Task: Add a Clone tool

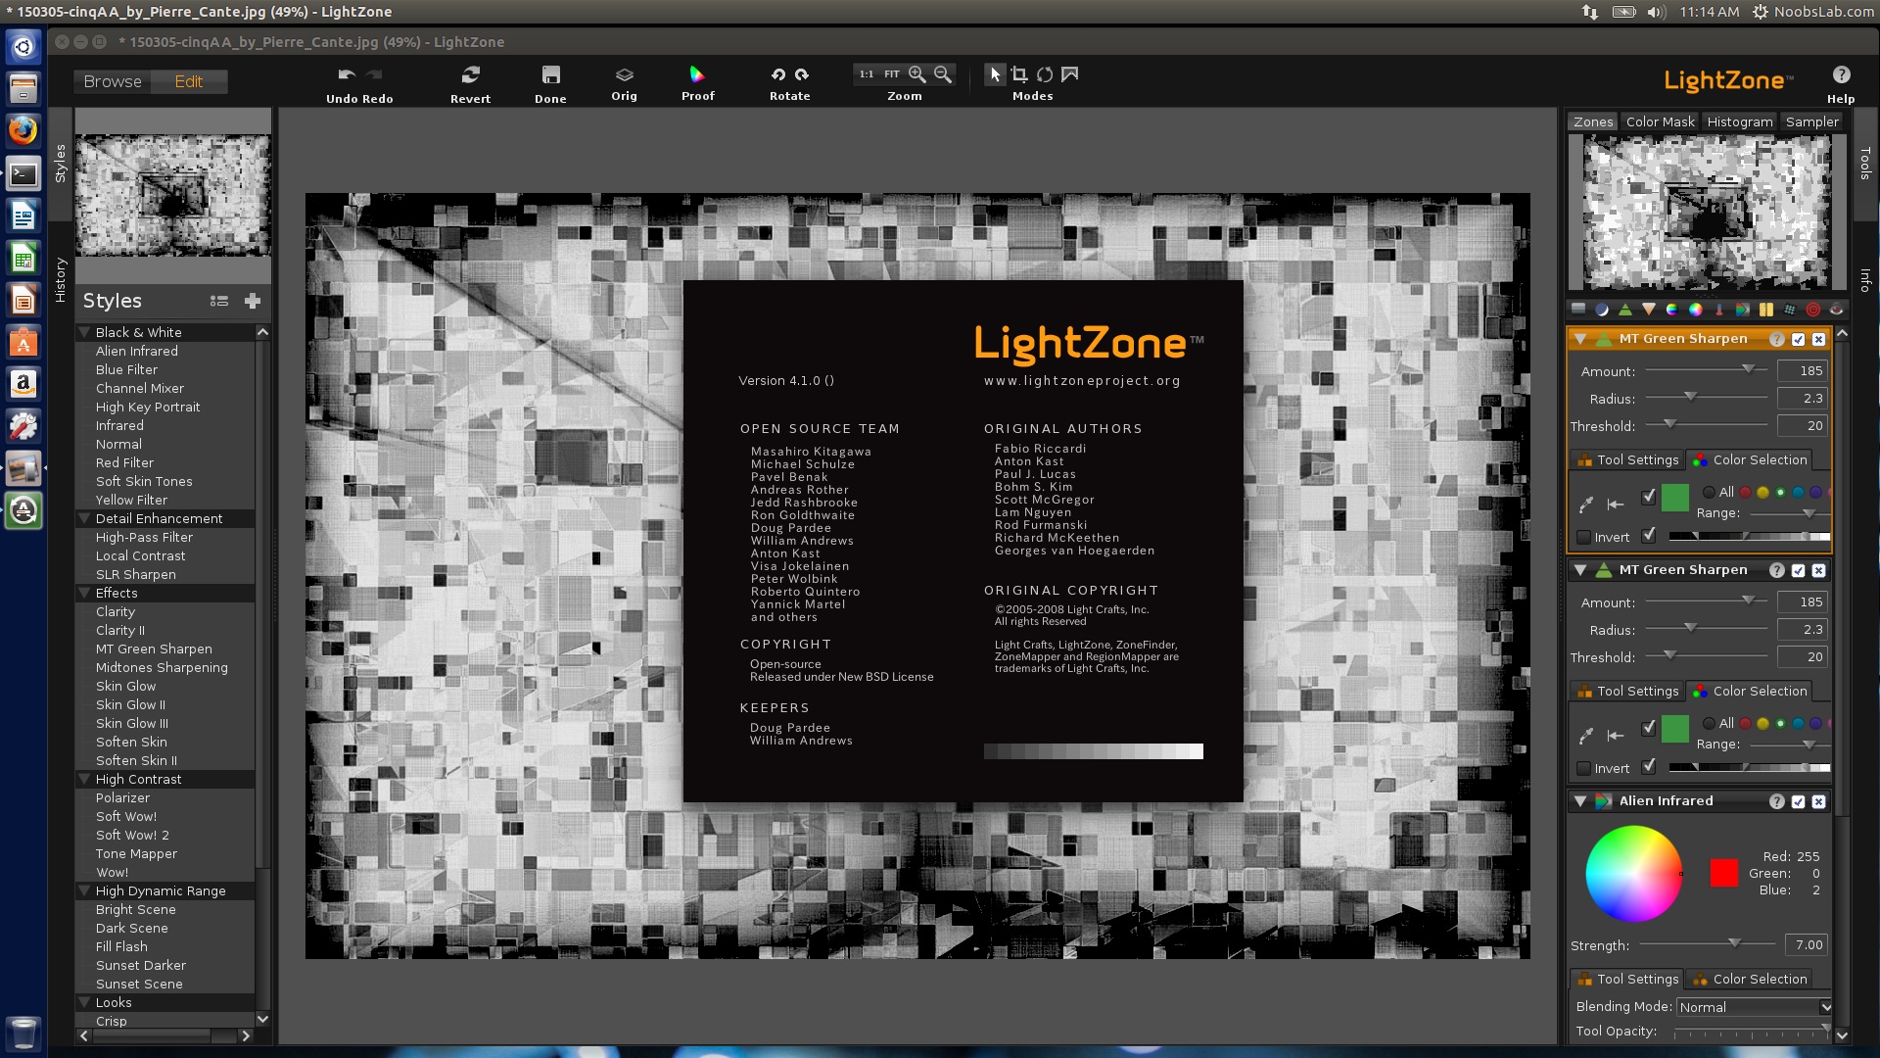Action: point(1790,310)
